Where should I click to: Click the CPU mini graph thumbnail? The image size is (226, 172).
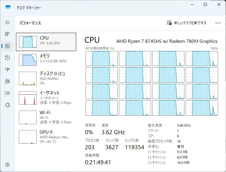28,42
